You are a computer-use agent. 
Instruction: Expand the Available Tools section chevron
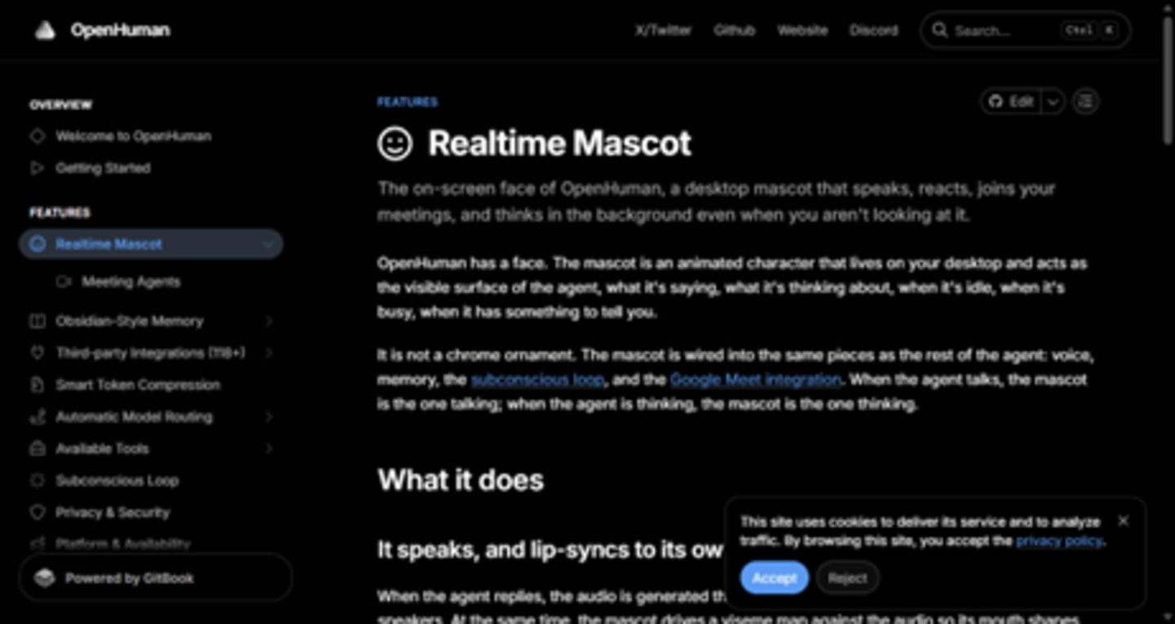pyautogui.click(x=268, y=449)
